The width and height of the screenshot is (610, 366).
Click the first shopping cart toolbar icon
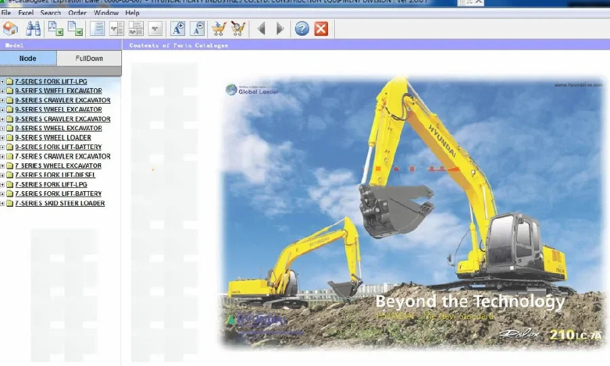[x=218, y=28]
